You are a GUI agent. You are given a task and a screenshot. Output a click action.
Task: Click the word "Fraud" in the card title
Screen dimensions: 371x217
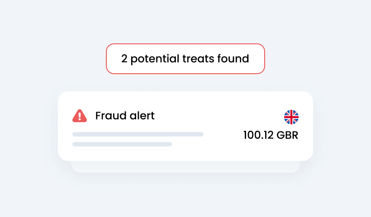(x=109, y=116)
